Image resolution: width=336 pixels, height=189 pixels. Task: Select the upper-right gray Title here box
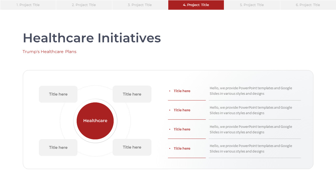[132, 94]
